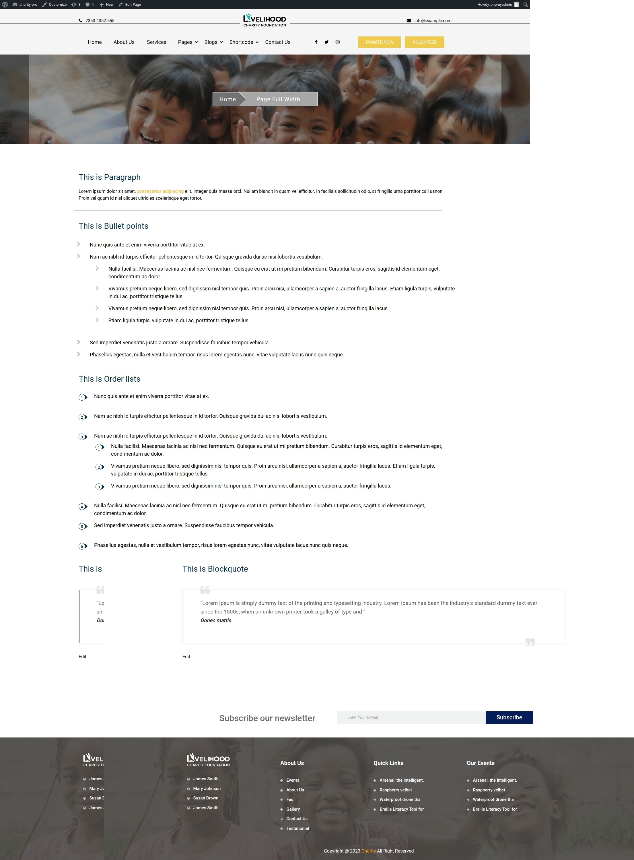The image size is (634, 860).
Task: Click the Twitter social media icon
Action: pos(326,42)
